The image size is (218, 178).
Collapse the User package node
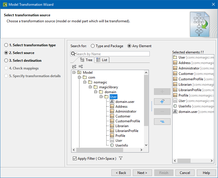point(101,97)
